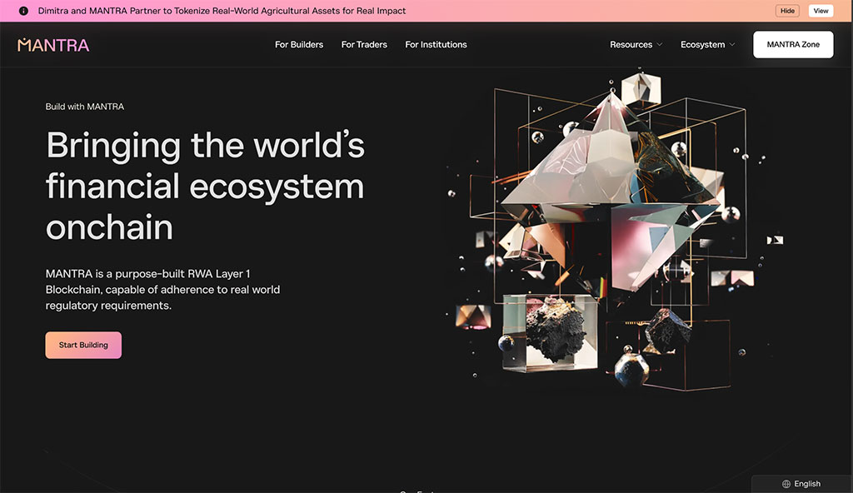
Task: Open the English language selector
Action: 801,484
